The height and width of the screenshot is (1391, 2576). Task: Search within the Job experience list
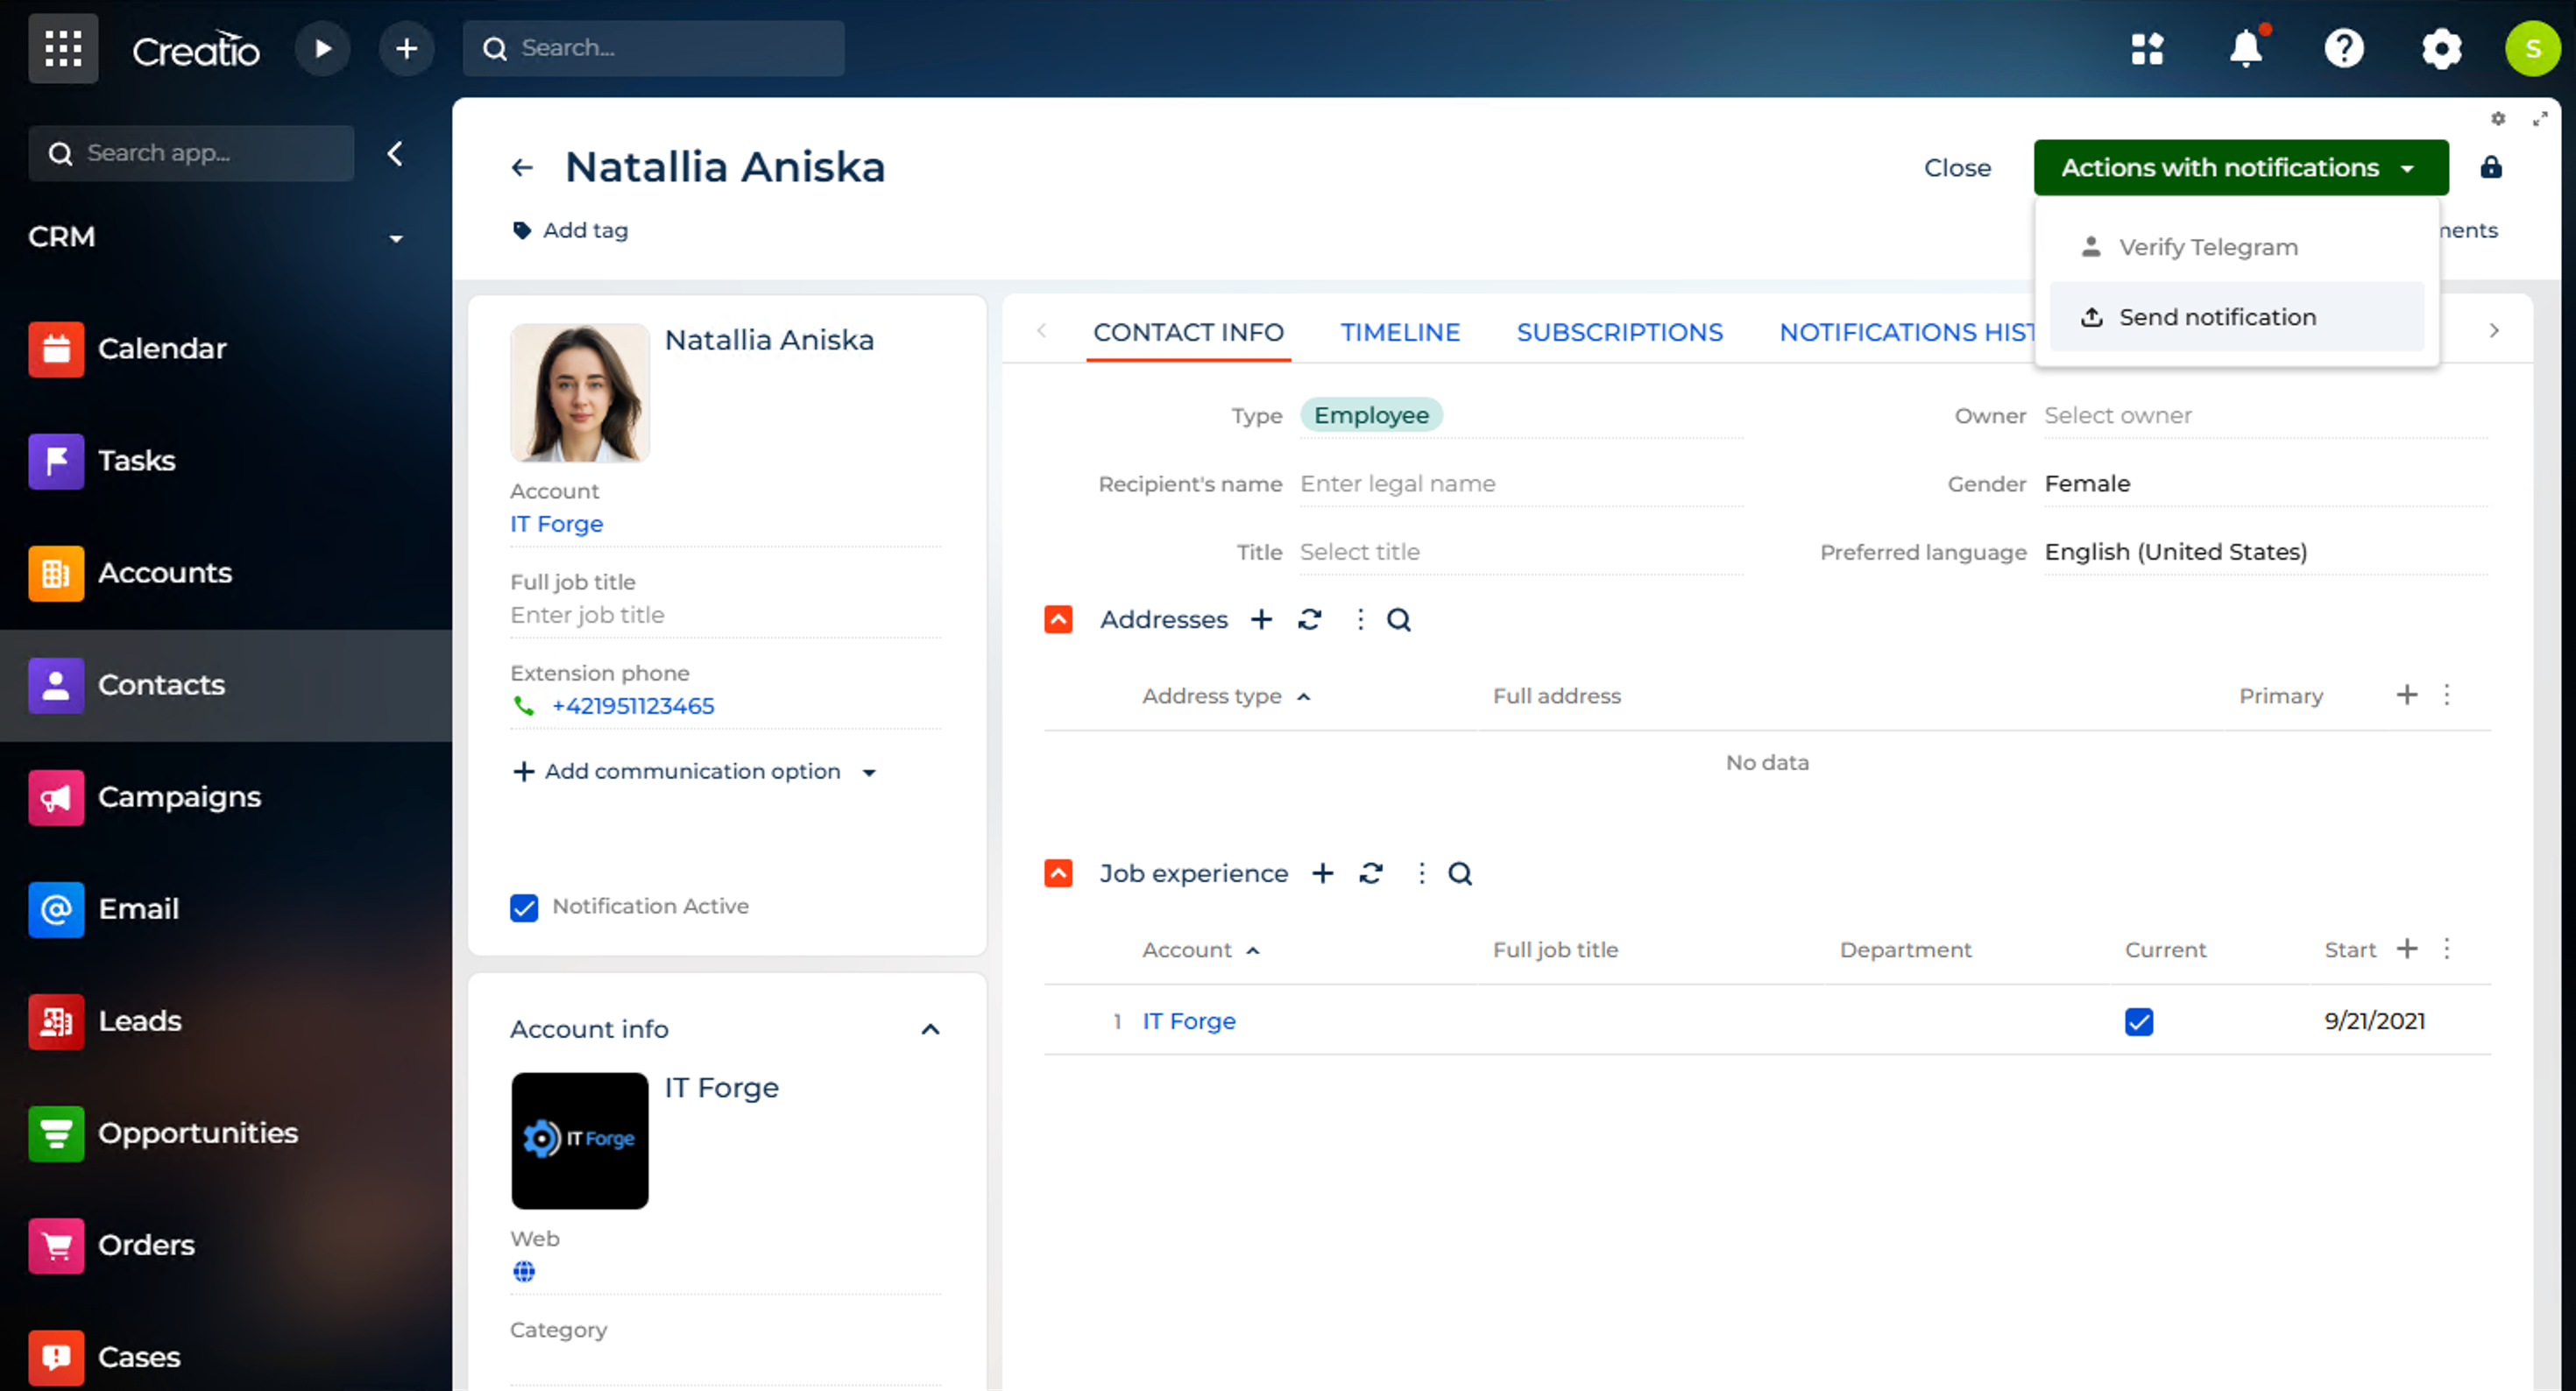1460,874
